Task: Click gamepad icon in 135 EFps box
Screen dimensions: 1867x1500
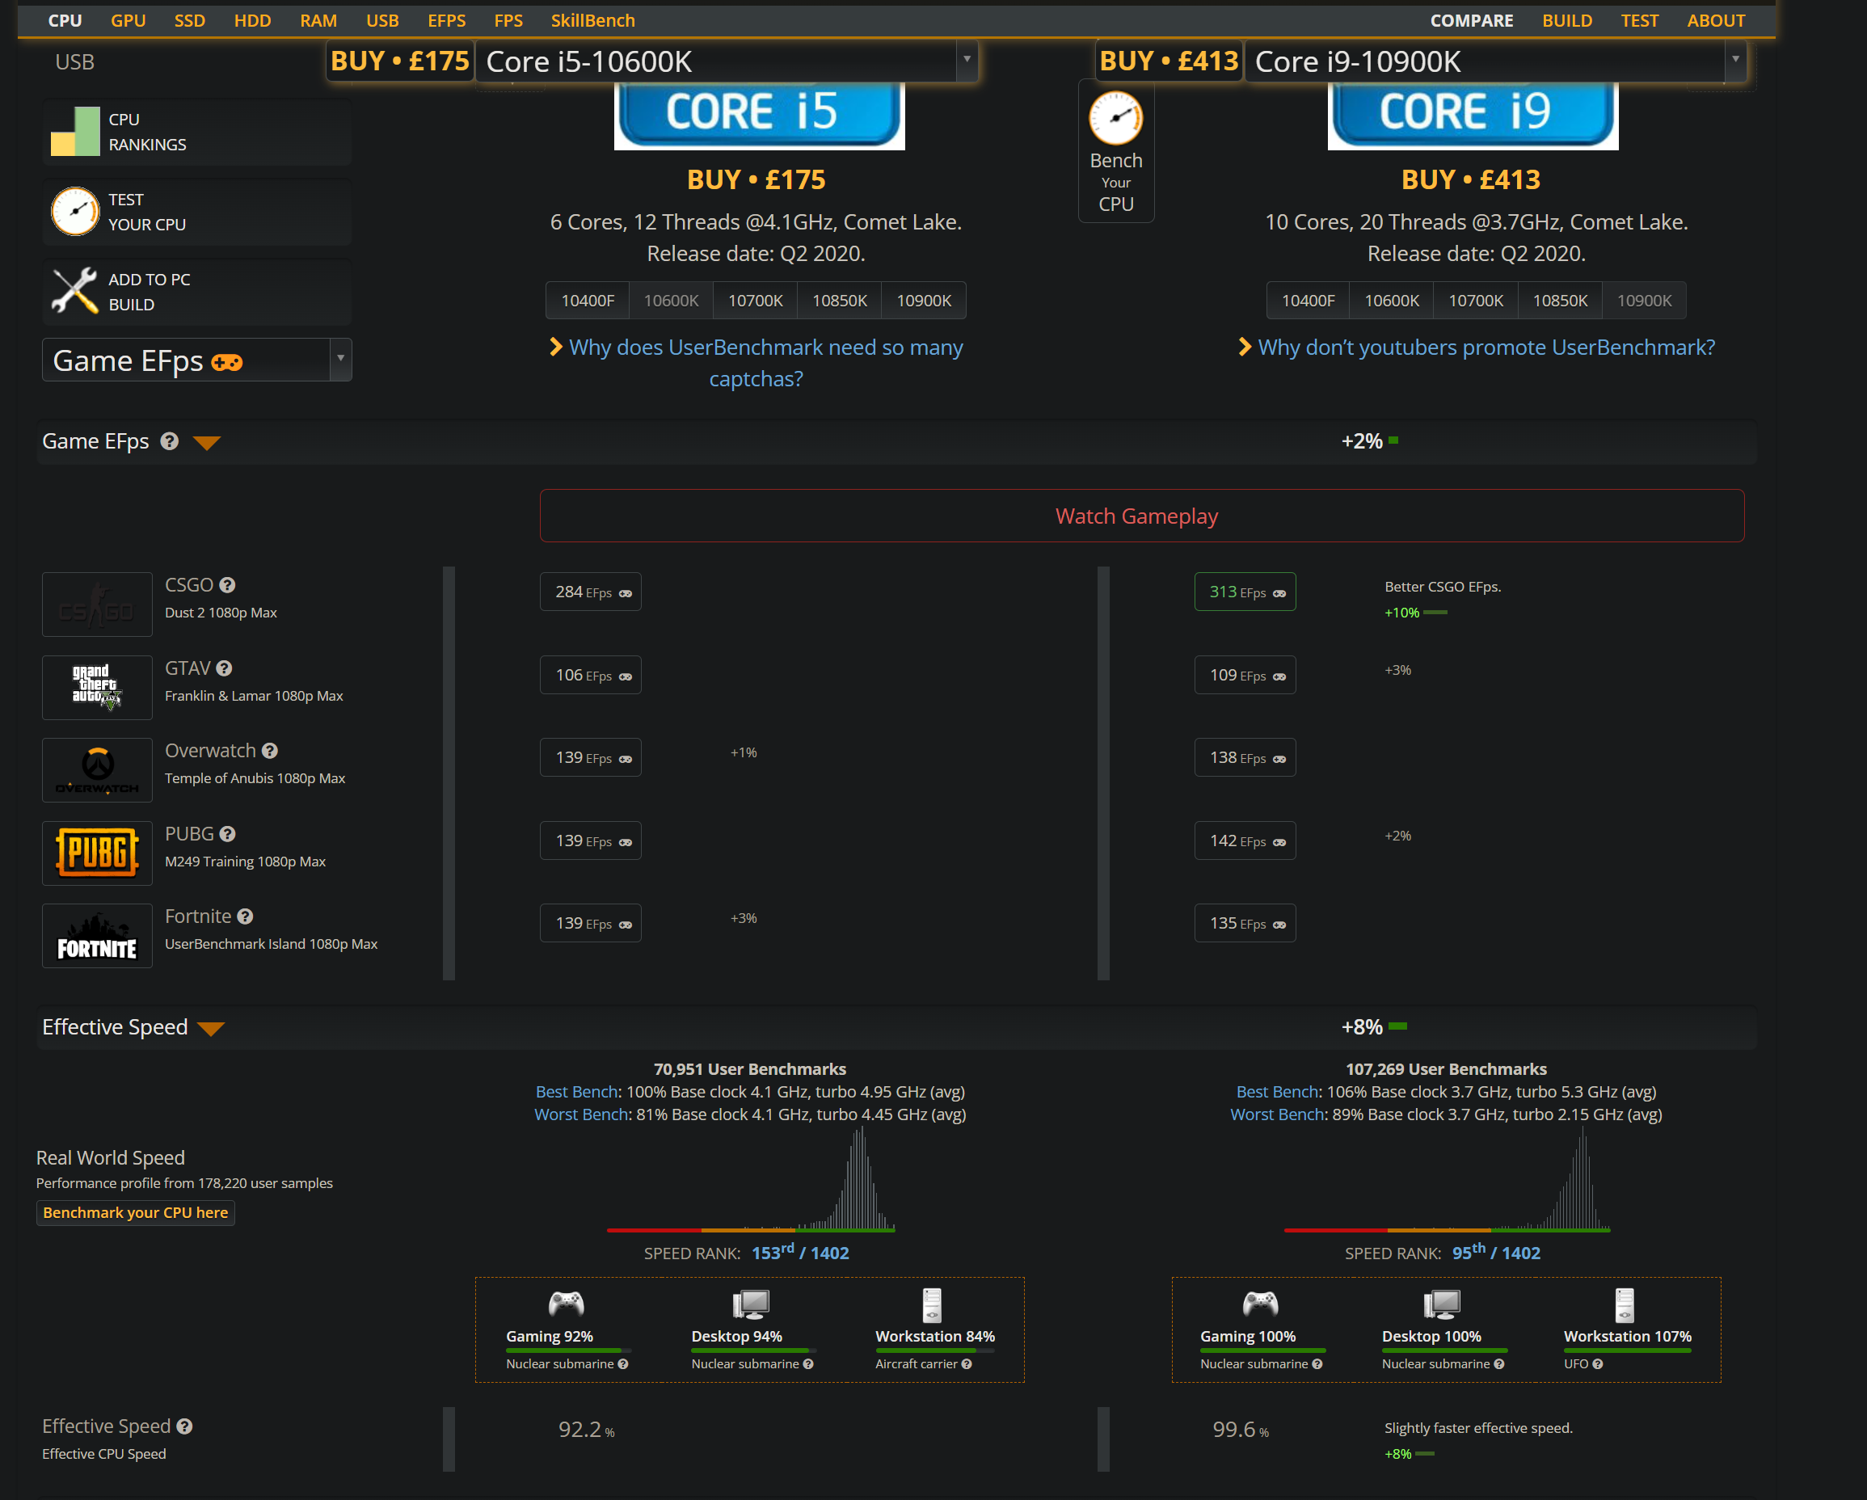Action: coord(1279,925)
